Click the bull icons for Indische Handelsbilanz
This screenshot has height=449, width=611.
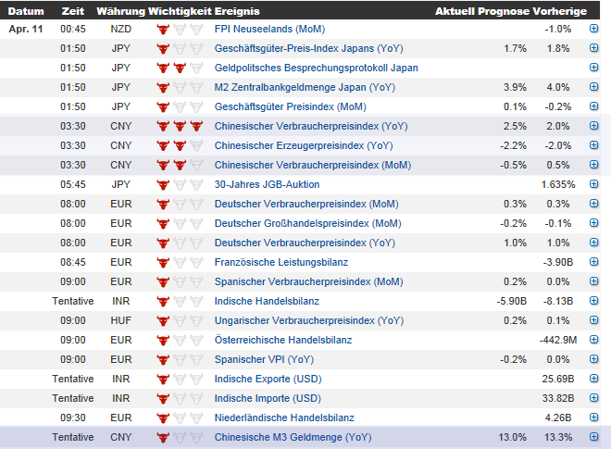180,301
